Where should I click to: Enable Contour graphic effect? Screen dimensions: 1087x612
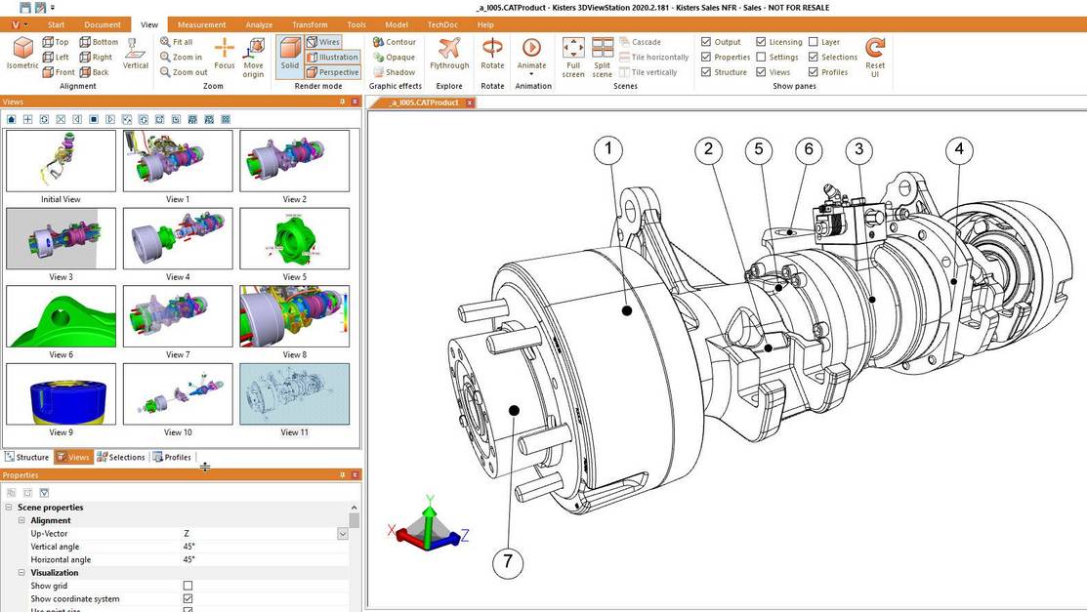pos(394,42)
